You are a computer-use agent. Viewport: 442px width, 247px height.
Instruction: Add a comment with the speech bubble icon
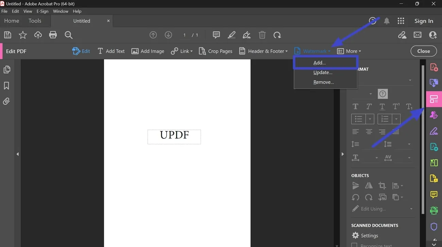[x=216, y=35]
